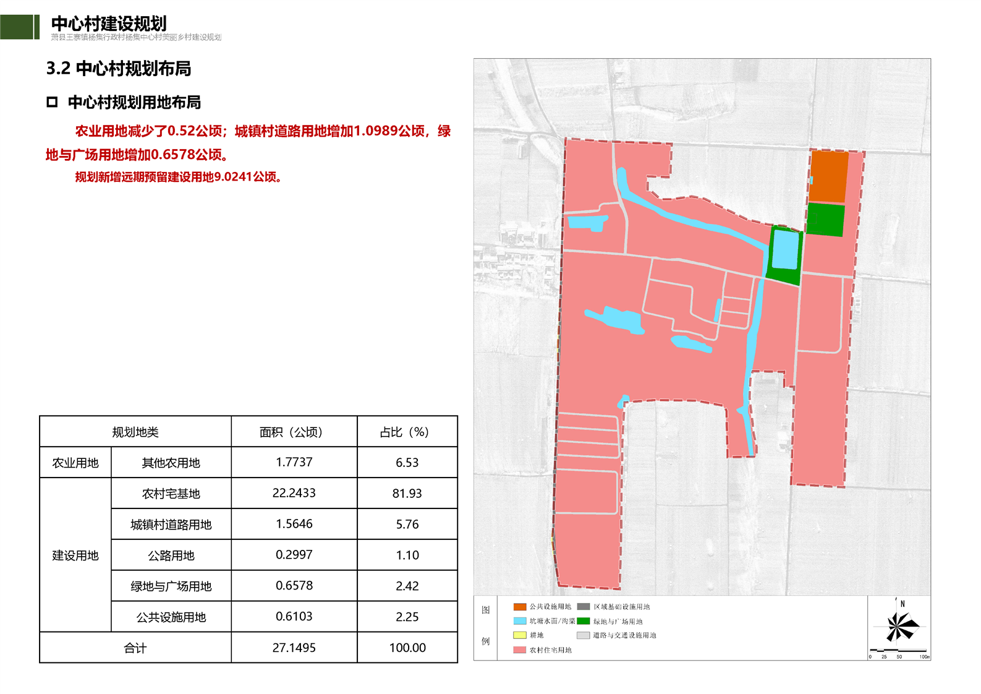Click the pink 农村住宅用地 legend swatch
This screenshot has height=694, width=981.
point(519,650)
